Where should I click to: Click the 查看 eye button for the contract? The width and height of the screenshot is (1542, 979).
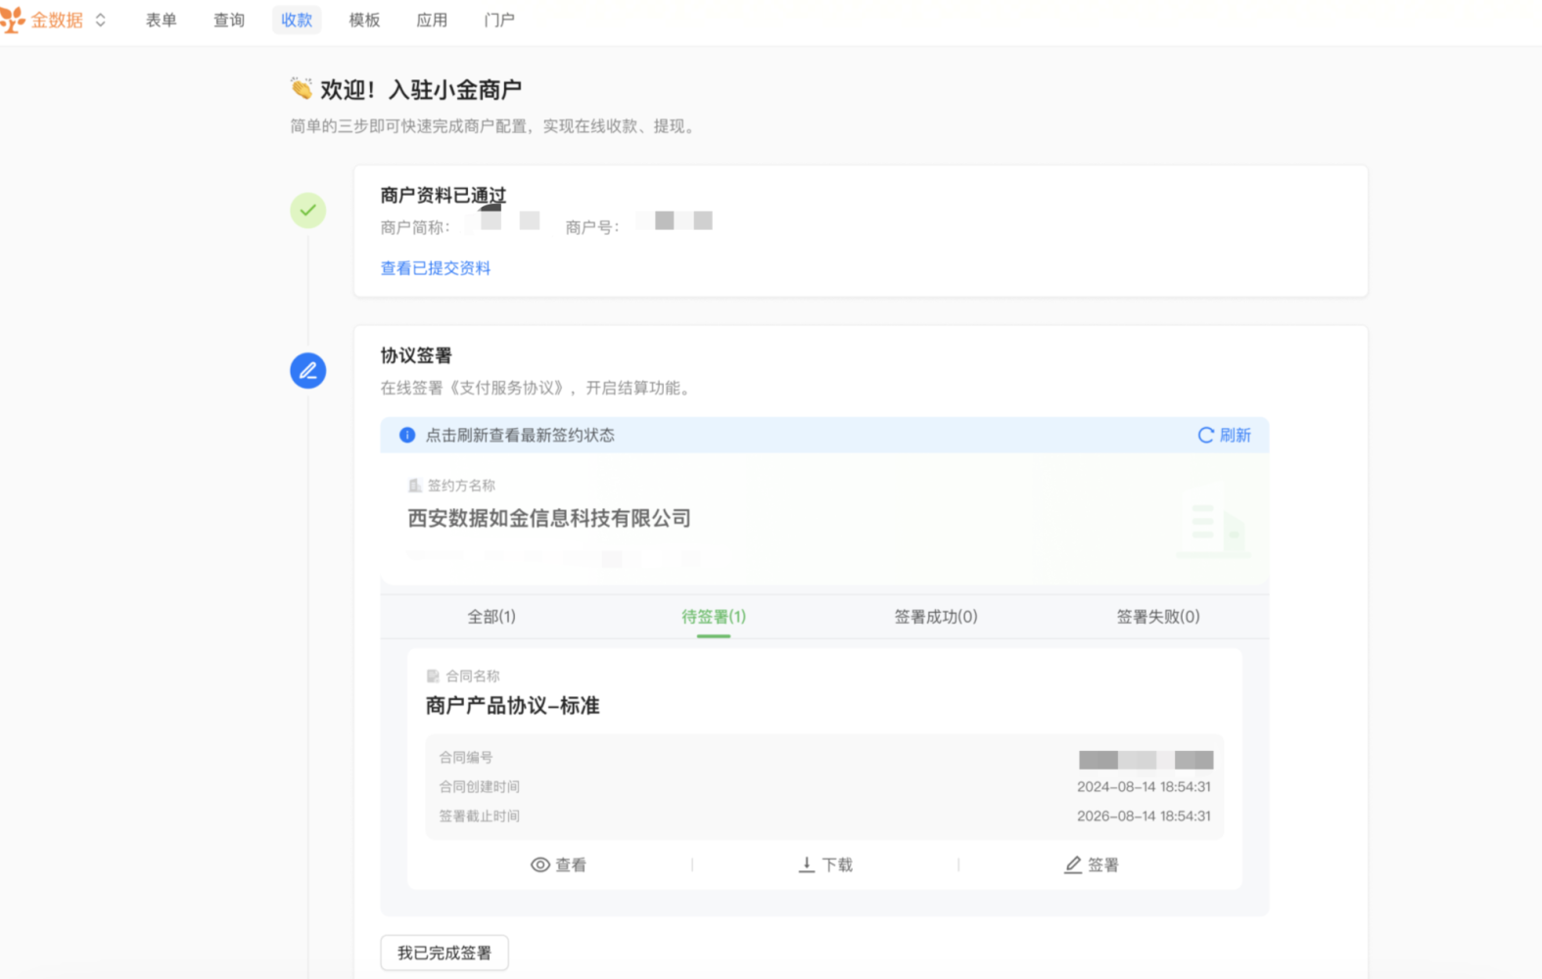coord(558,864)
